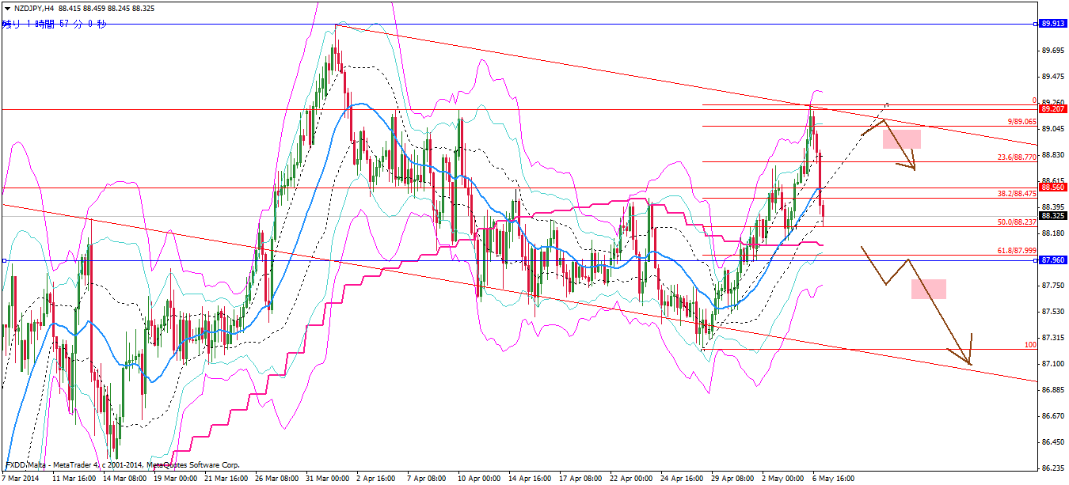1069x485 pixels.
Task: Select the red 88.560 price tag
Action: click(1052, 188)
